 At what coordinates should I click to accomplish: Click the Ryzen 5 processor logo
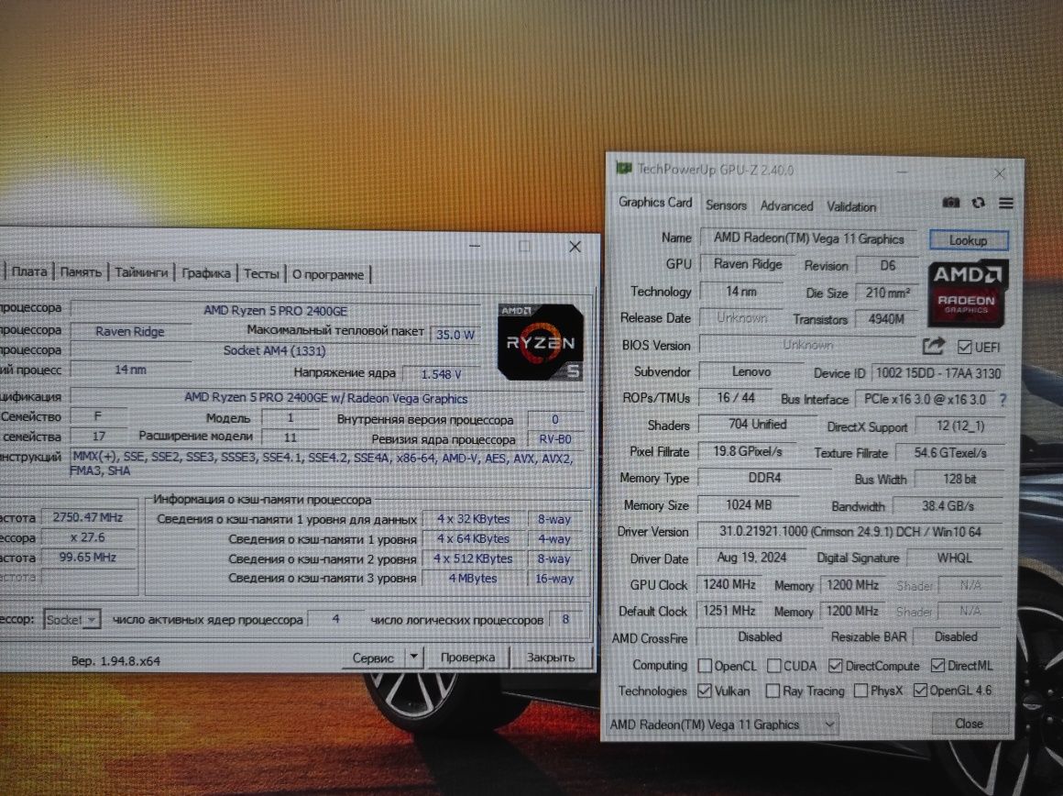(541, 340)
